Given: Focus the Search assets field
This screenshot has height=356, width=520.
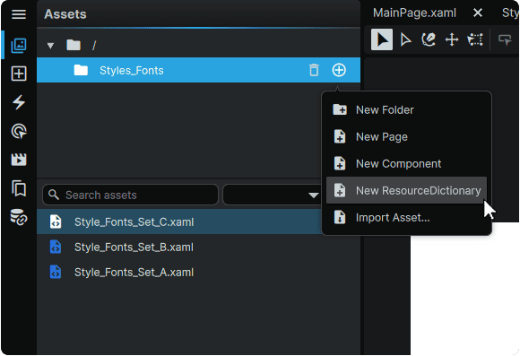Looking at the screenshot, I should click(x=130, y=195).
